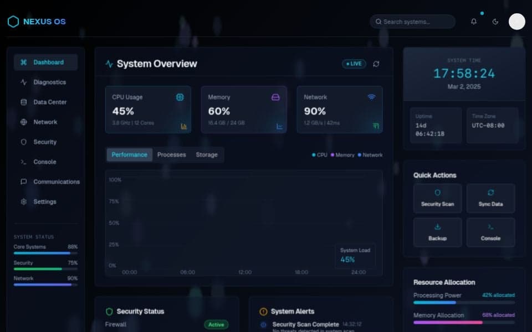Click the CPU chip icon
Image resolution: width=532 pixels, height=332 pixels.
click(x=180, y=97)
